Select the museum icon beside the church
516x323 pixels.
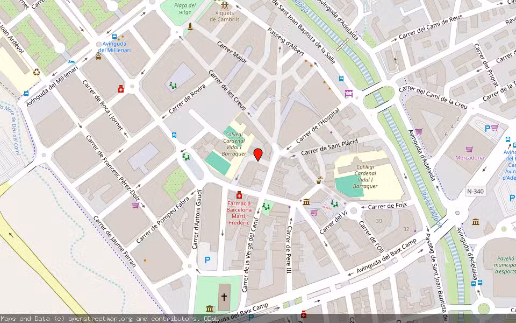click(x=210, y=308)
